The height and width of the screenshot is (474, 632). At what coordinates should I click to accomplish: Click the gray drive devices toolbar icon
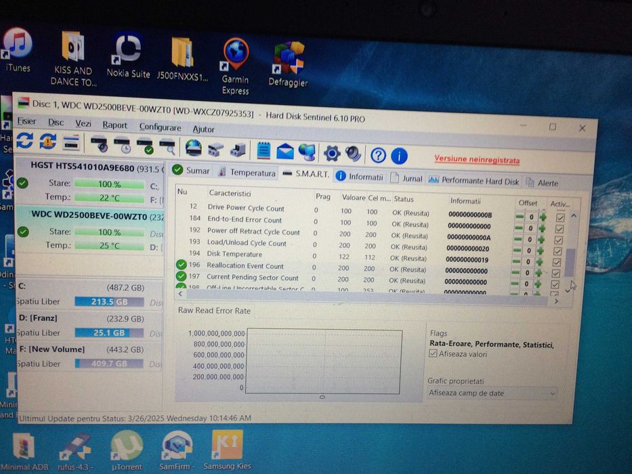point(216,150)
